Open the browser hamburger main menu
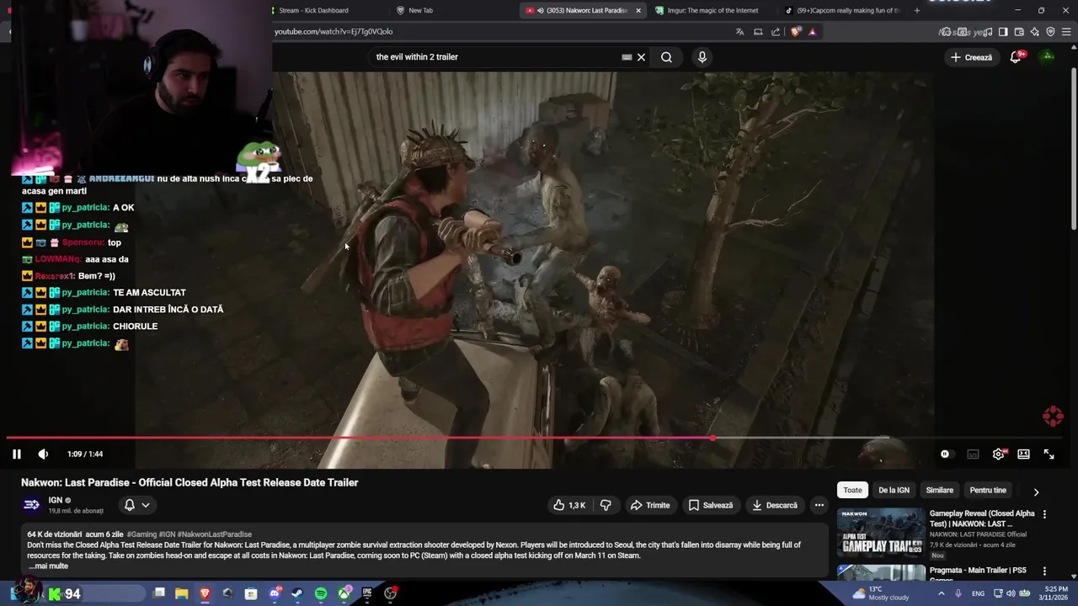1078x606 pixels. click(x=1066, y=32)
